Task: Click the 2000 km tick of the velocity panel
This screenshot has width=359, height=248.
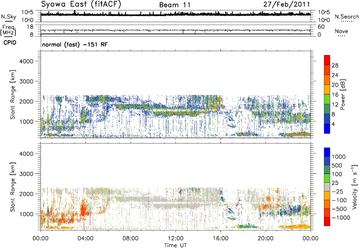Action: 26,194
